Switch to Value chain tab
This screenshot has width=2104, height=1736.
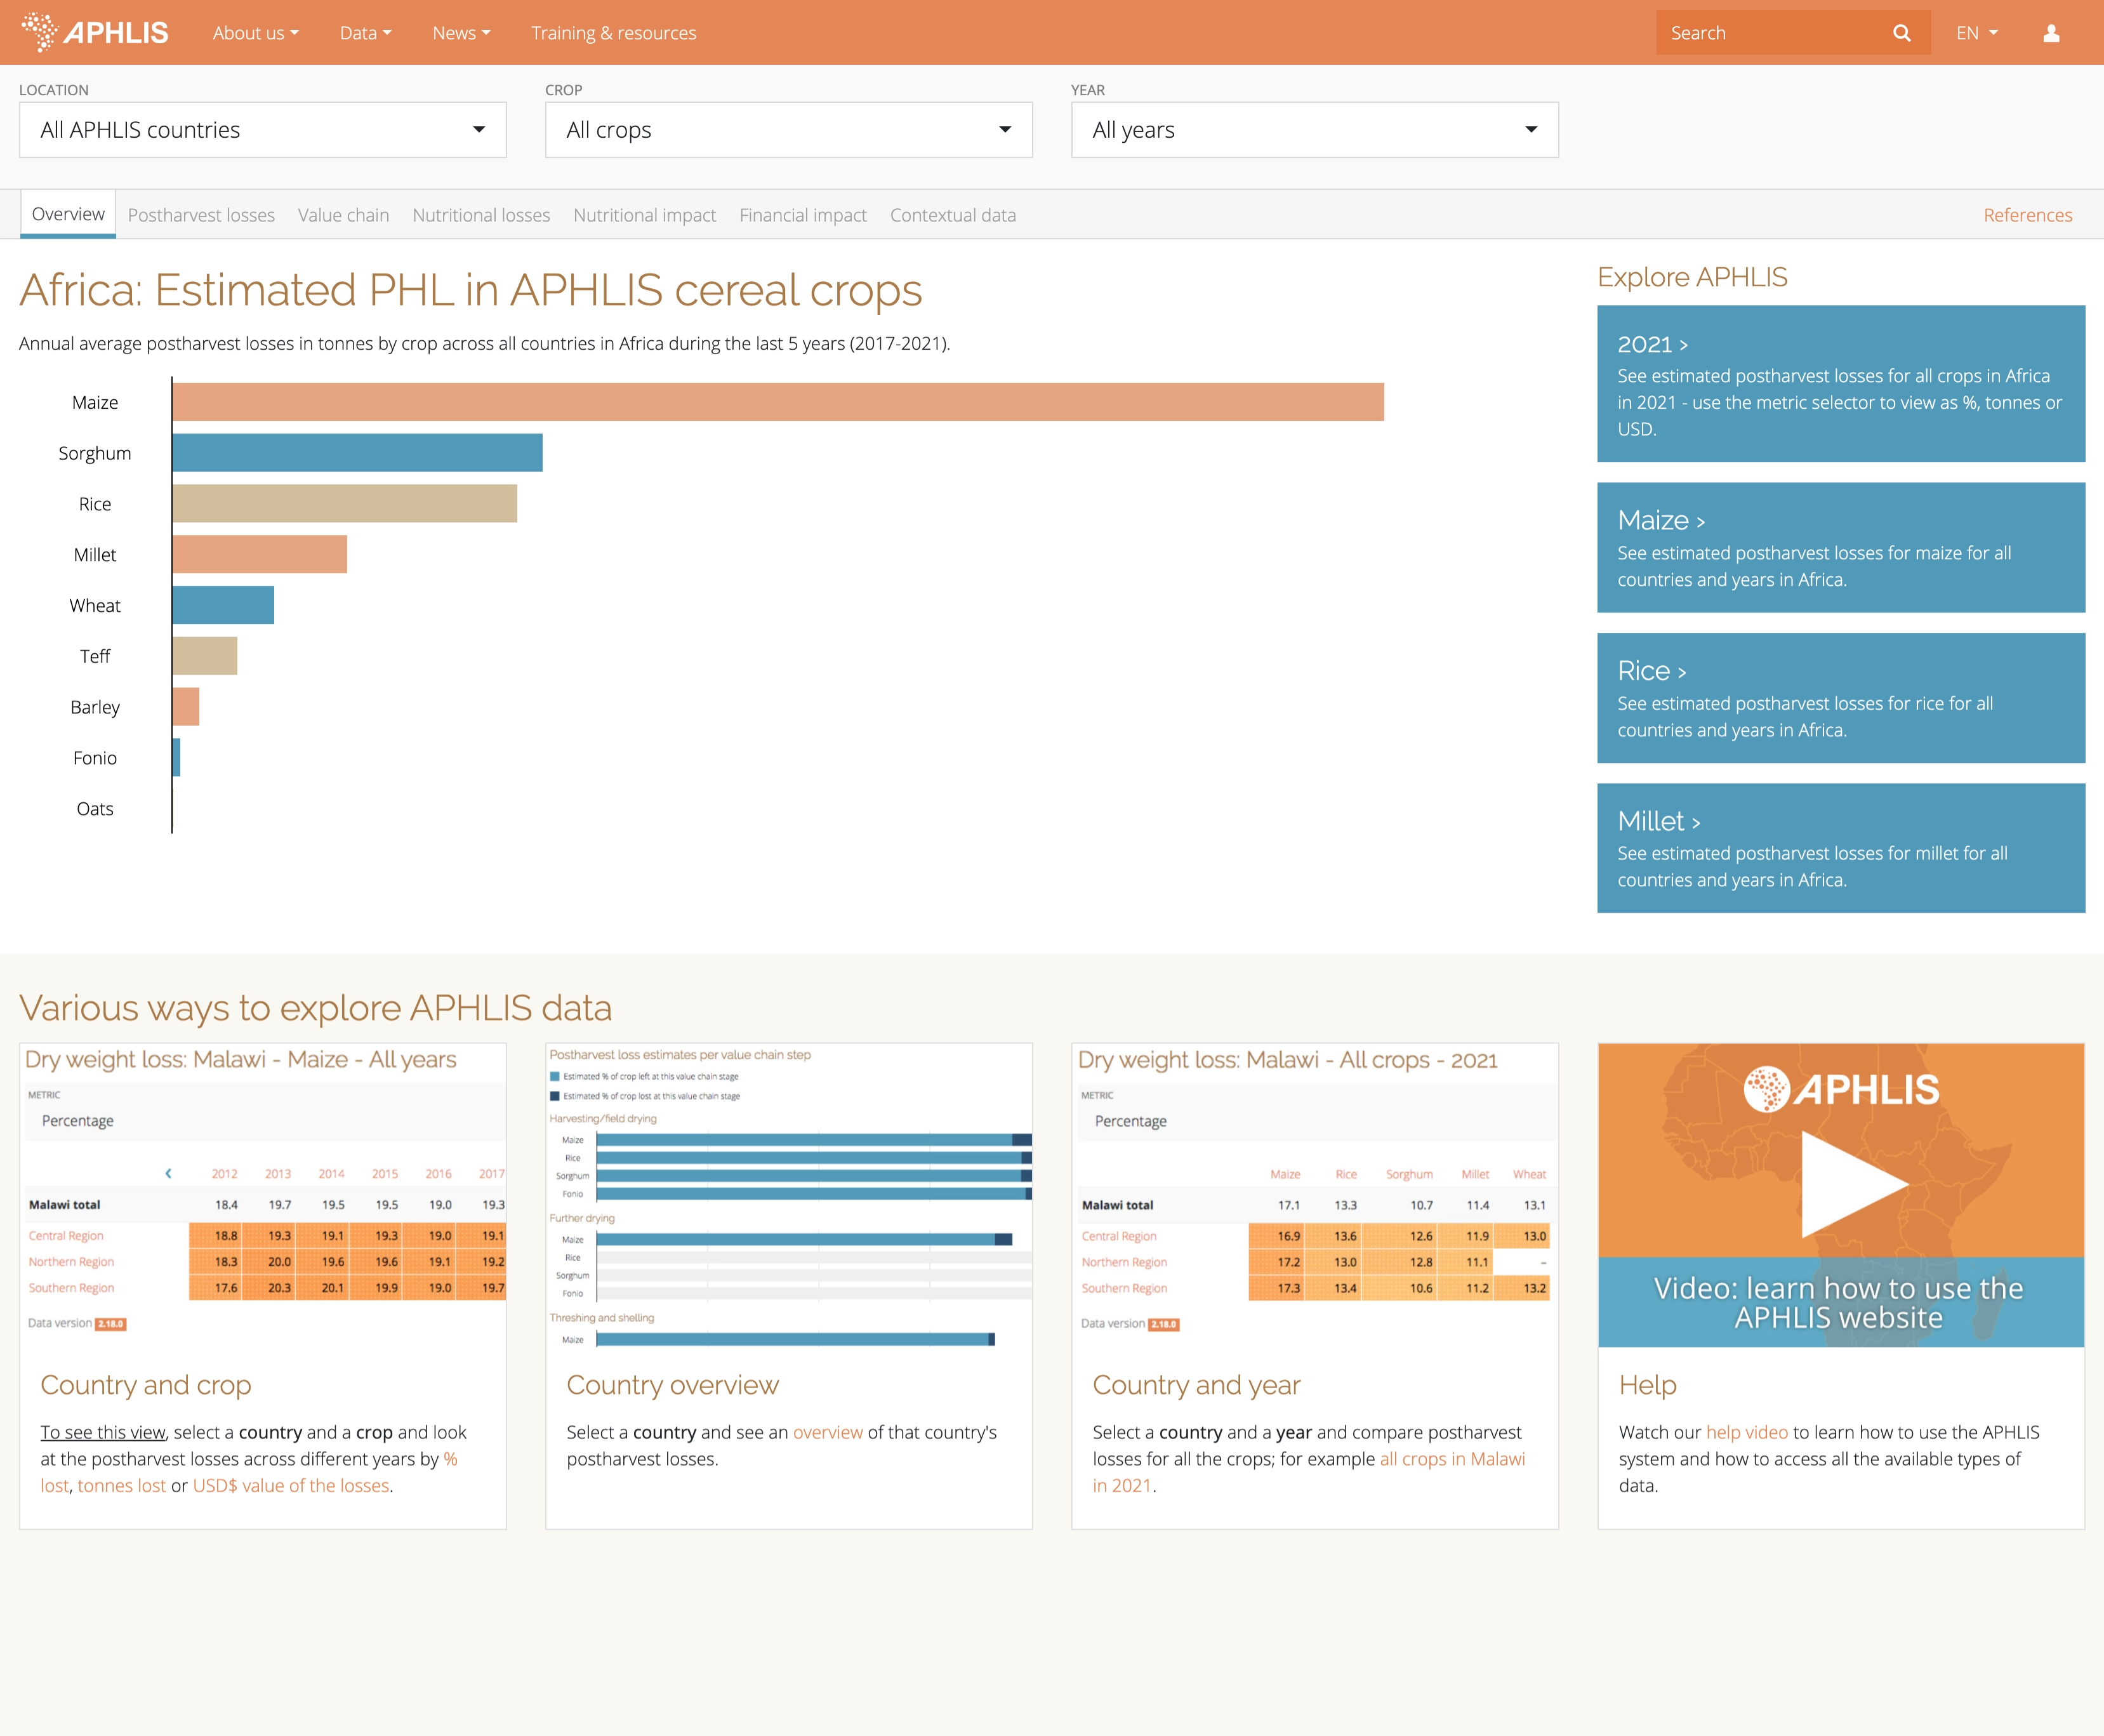coord(343,215)
